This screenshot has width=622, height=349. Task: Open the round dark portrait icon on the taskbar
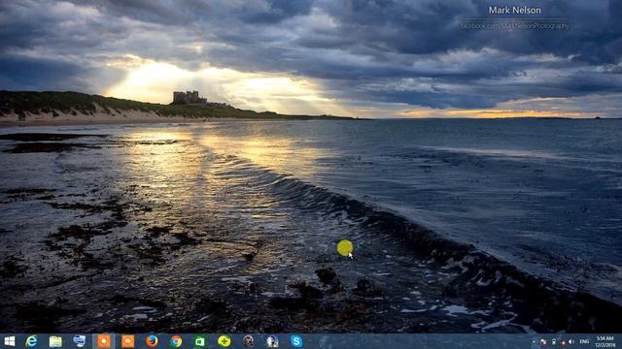point(249,341)
